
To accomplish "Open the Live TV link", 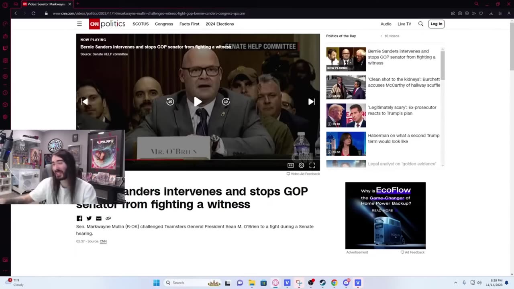I will pyautogui.click(x=404, y=24).
